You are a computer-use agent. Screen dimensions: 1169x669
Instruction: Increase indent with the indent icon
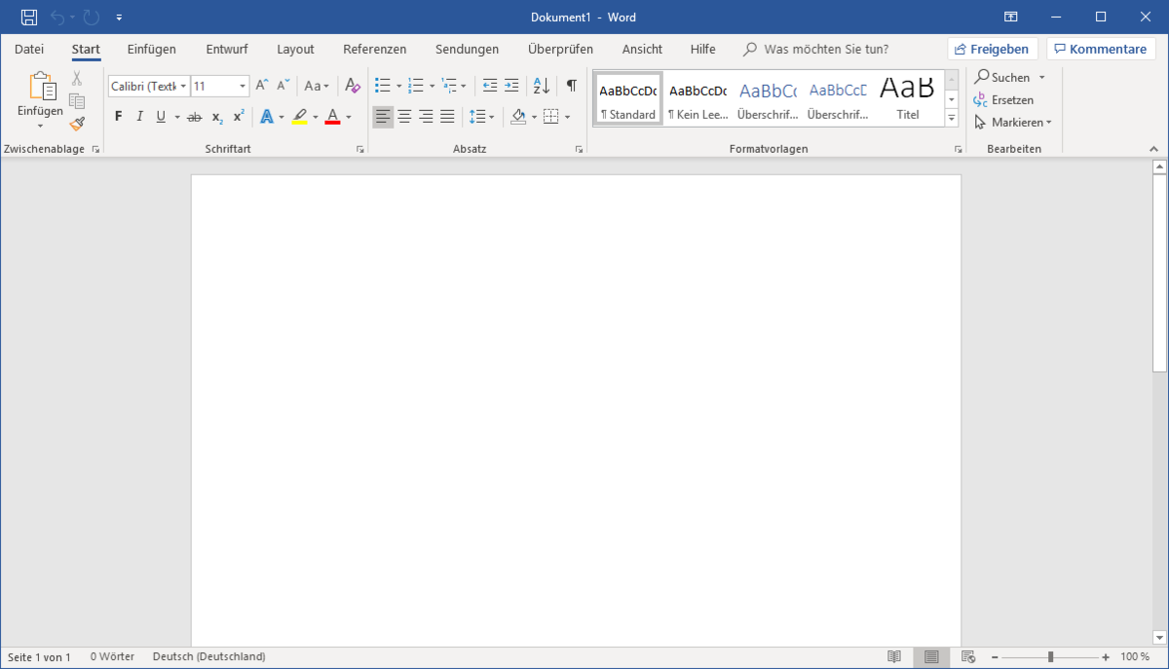pyautogui.click(x=511, y=86)
